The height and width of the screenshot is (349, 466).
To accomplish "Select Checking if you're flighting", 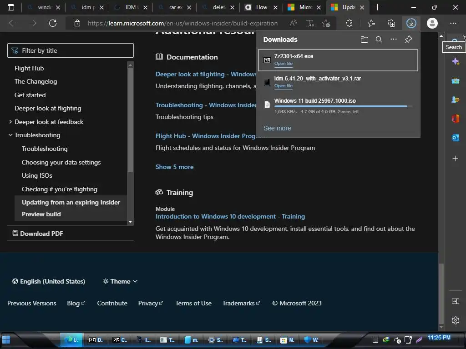I will [60, 189].
